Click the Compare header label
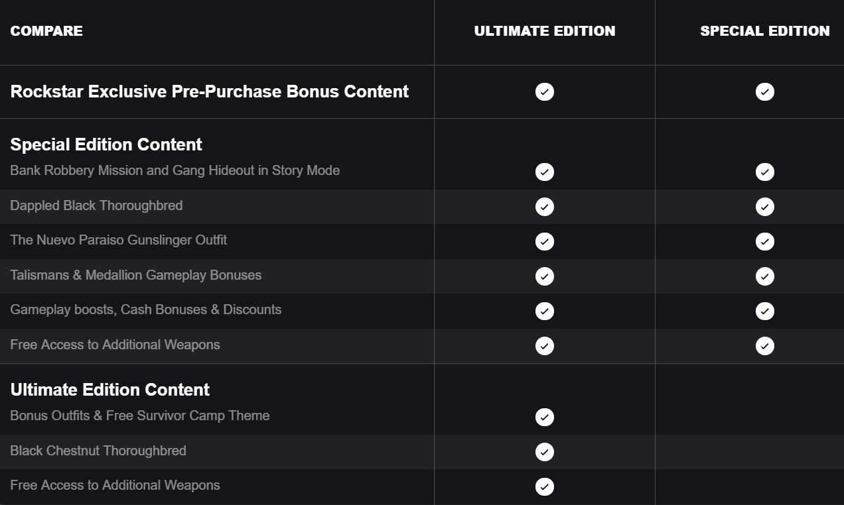 click(x=46, y=31)
